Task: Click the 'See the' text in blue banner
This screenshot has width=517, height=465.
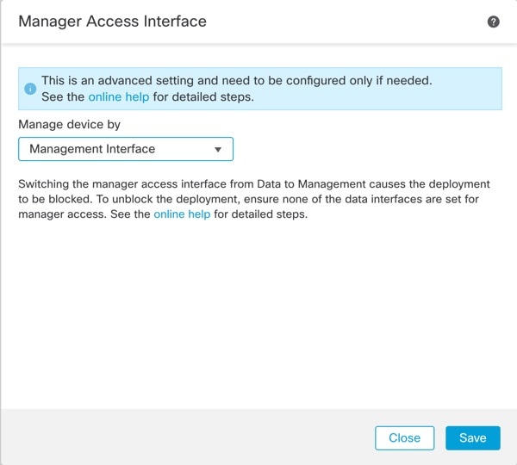Action: 63,97
